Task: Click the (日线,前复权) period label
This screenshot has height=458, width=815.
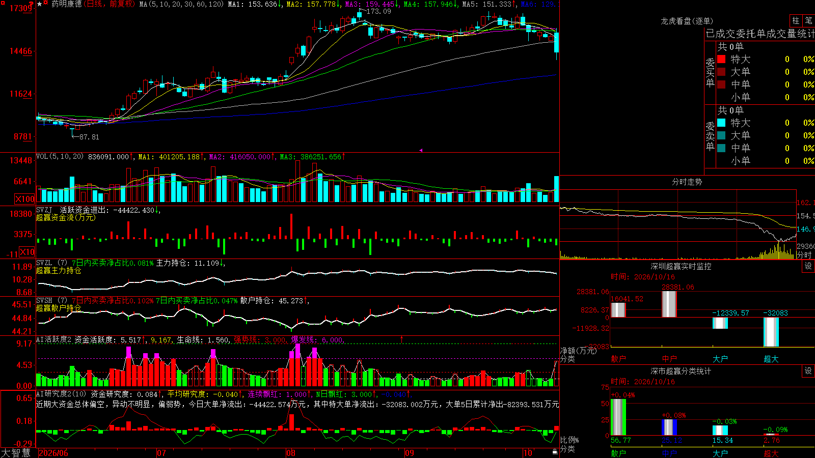Action: (110, 4)
